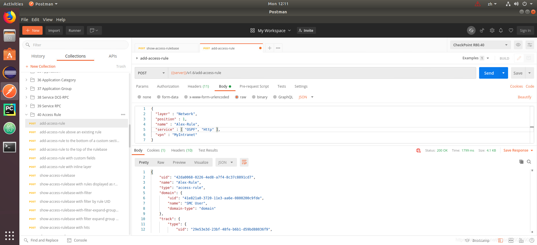Show applications grid in dock
Image resolution: width=537 pixels, height=245 pixels.
coord(10,236)
